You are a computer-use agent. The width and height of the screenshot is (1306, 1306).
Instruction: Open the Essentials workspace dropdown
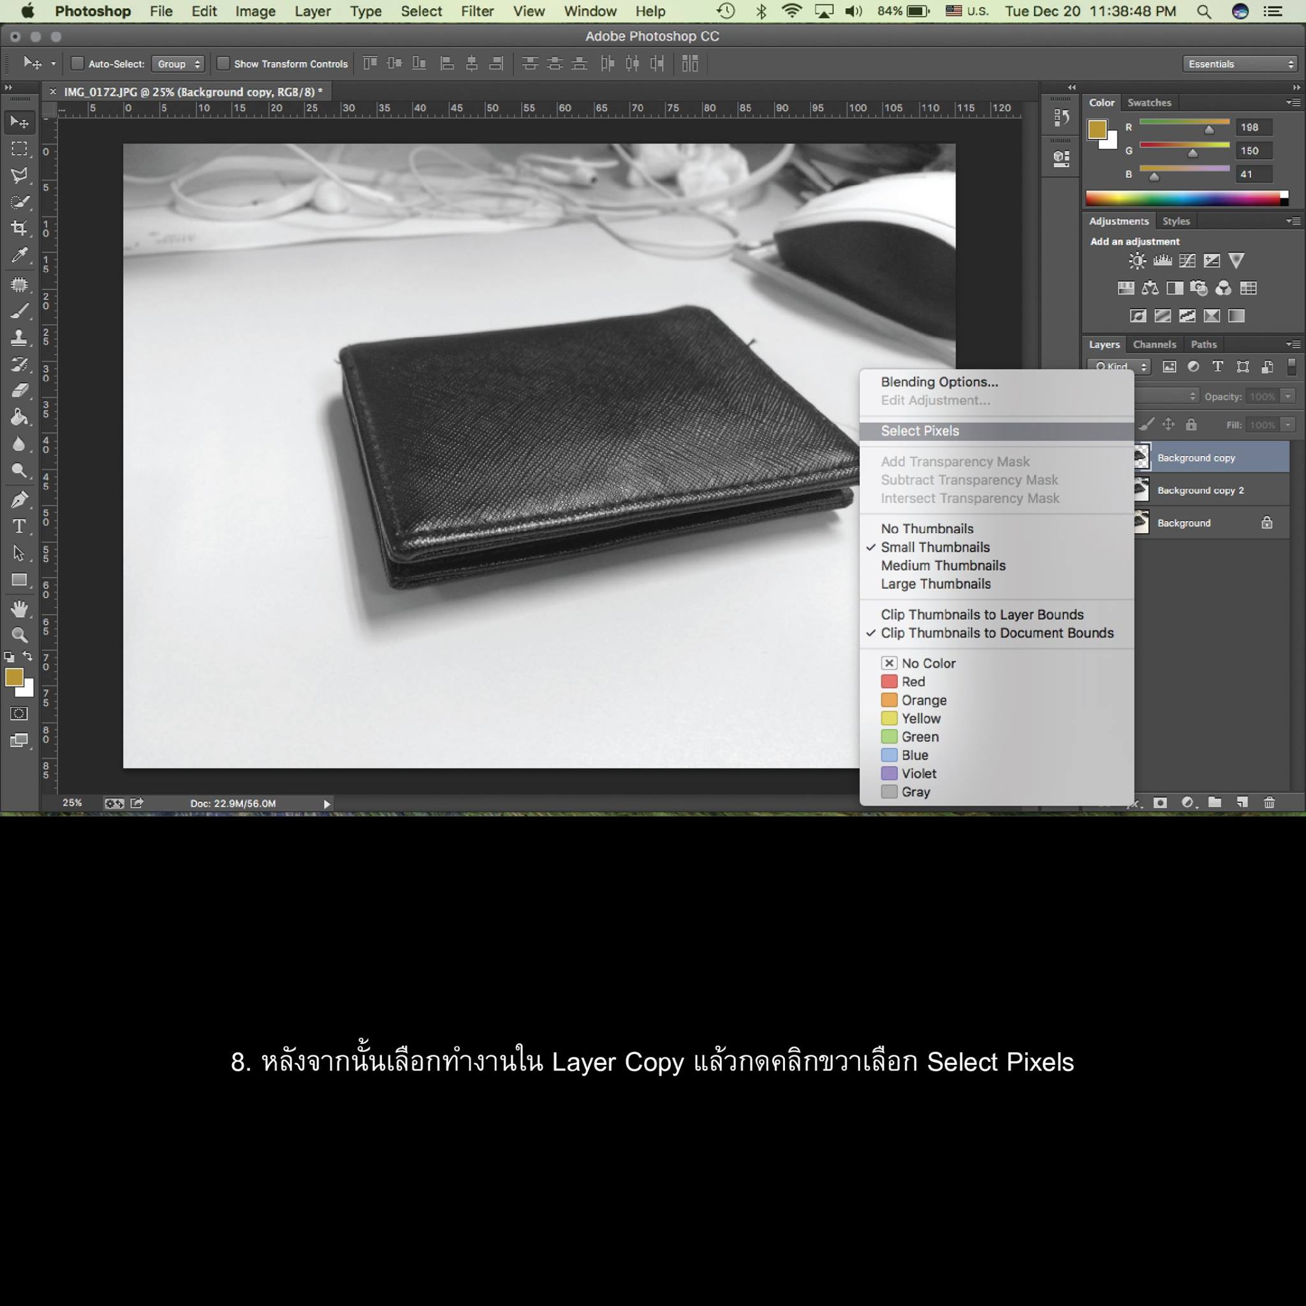[x=1240, y=64]
